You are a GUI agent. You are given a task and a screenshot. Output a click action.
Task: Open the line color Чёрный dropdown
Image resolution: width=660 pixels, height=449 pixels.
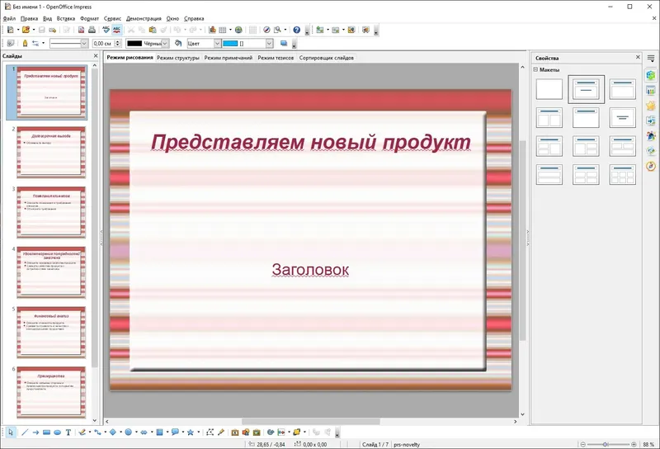(166, 44)
